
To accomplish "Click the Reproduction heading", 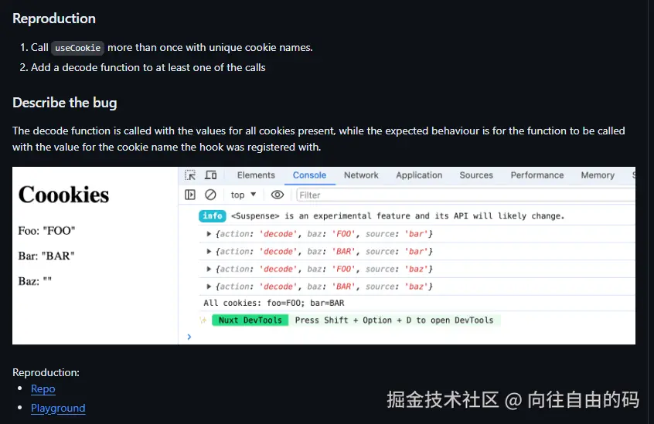I will [54, 19].
